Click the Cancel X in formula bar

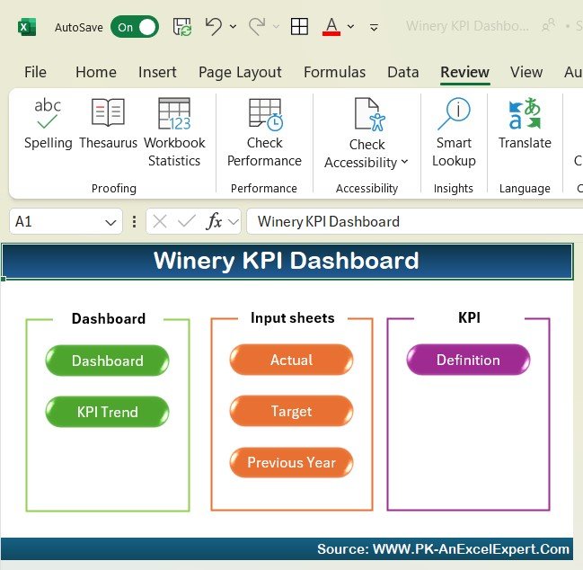click(160, 222)
